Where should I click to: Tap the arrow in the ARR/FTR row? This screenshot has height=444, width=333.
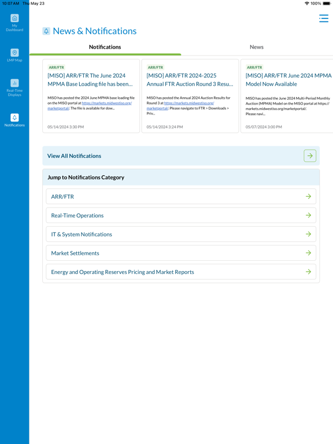tap(308, 196)
